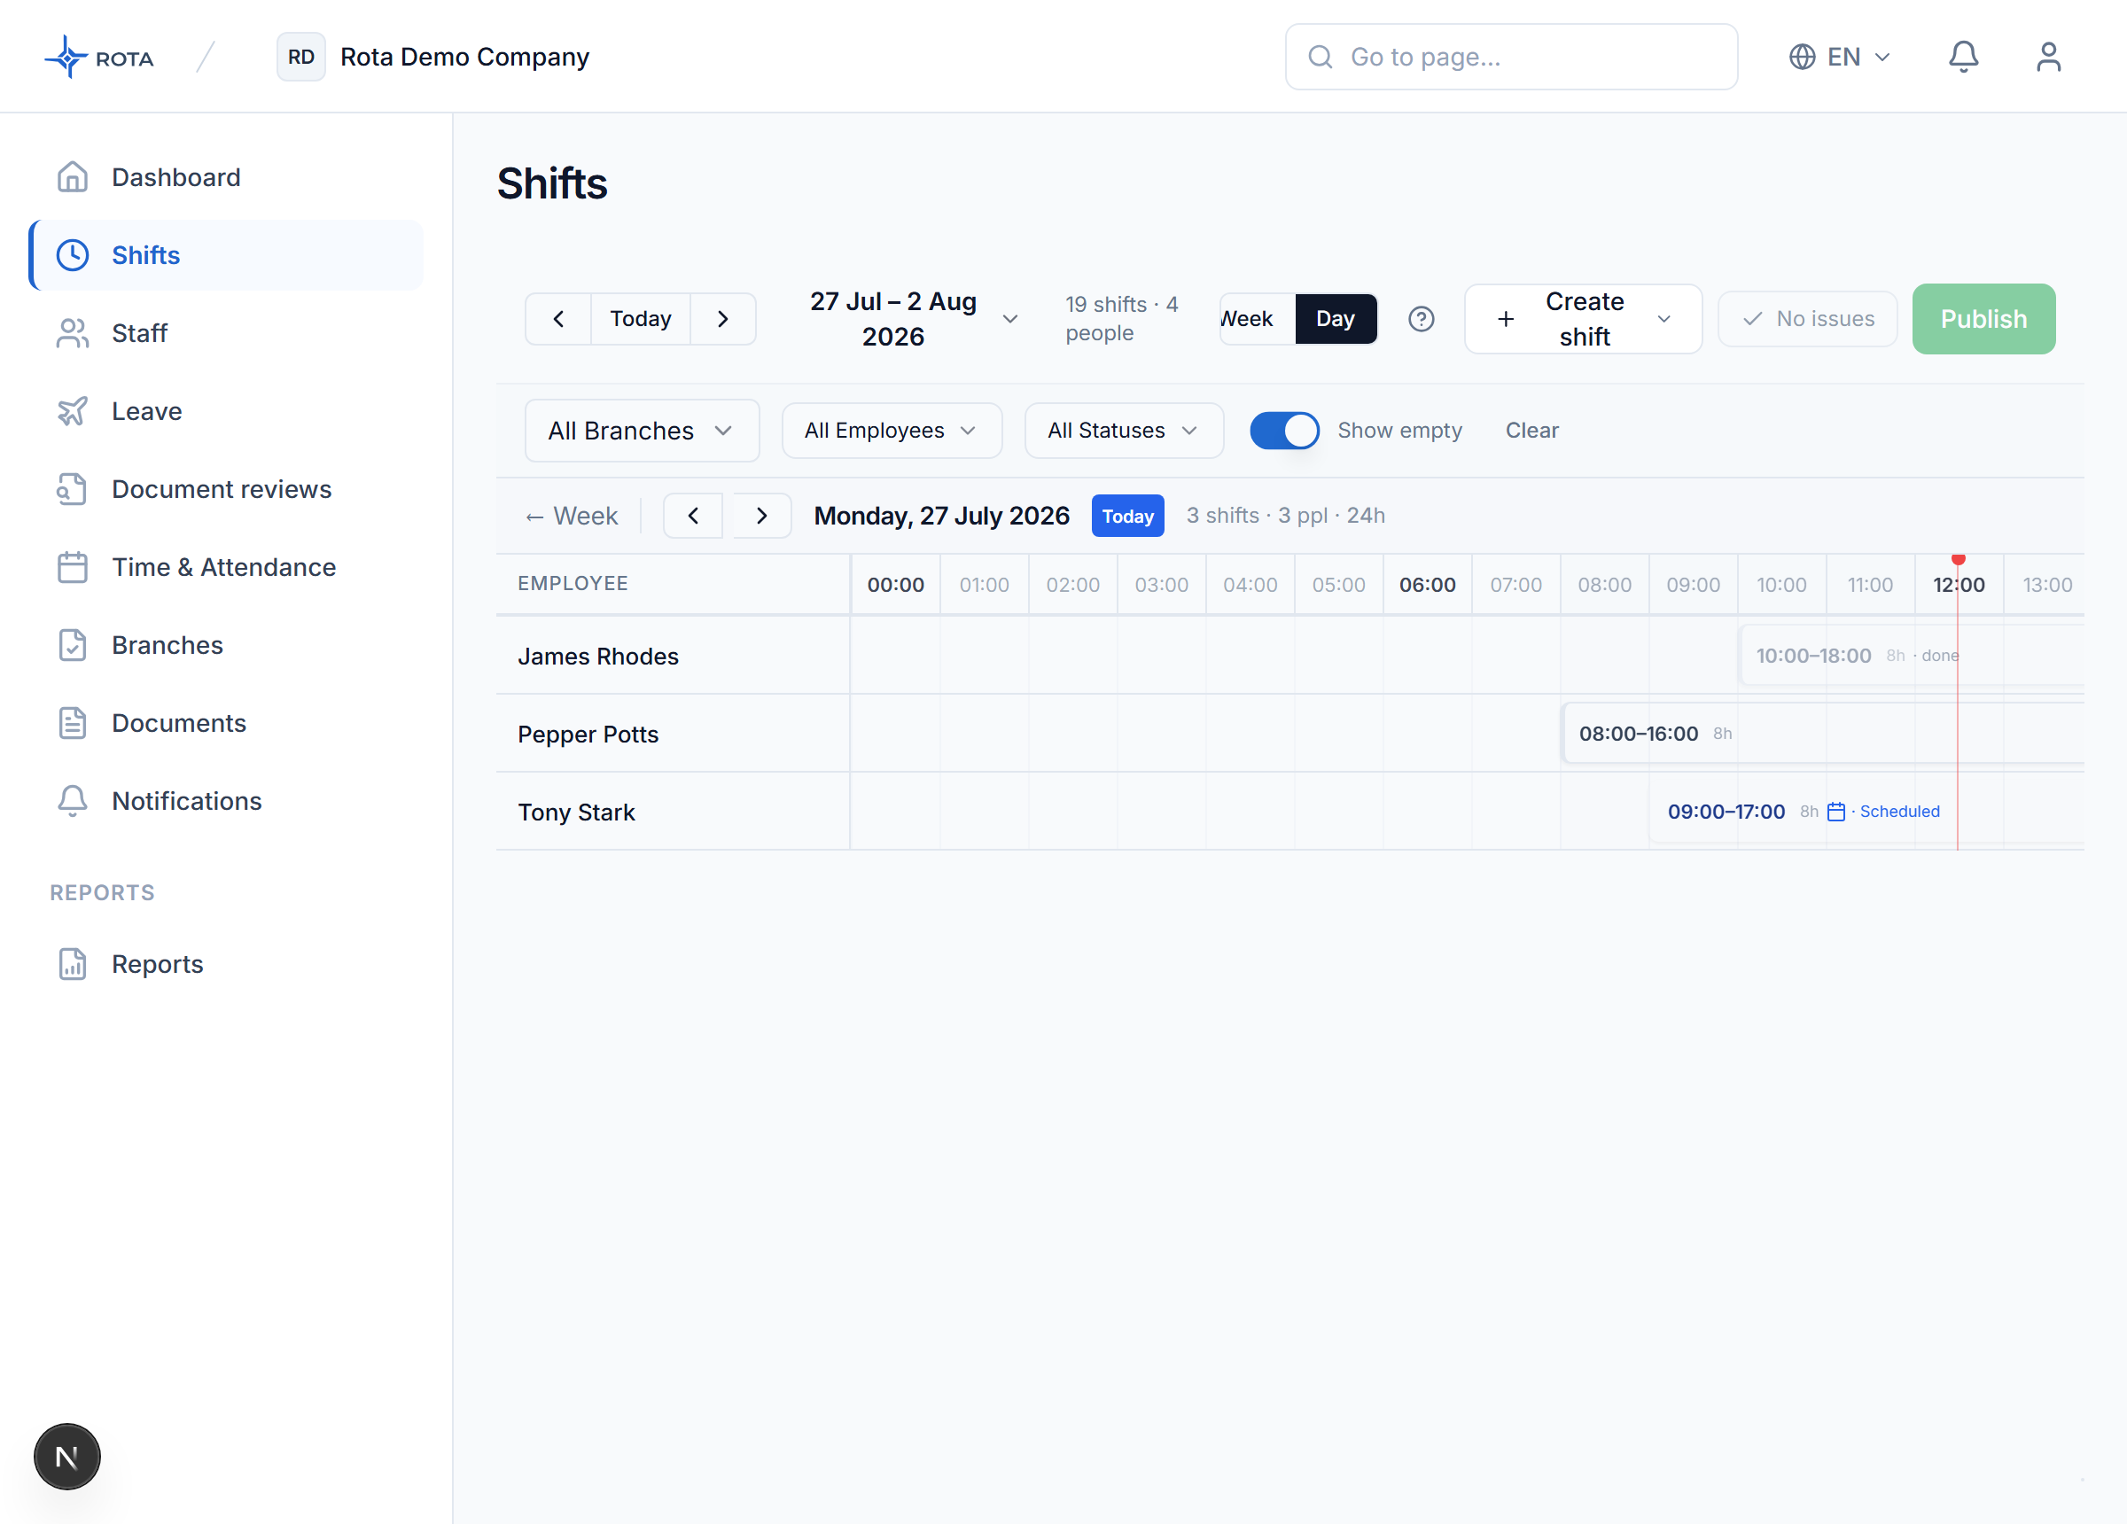Click the plus icon on Create shift
The height and width of the screenshot is (1524, 2127).
(x=1505, y=319)
